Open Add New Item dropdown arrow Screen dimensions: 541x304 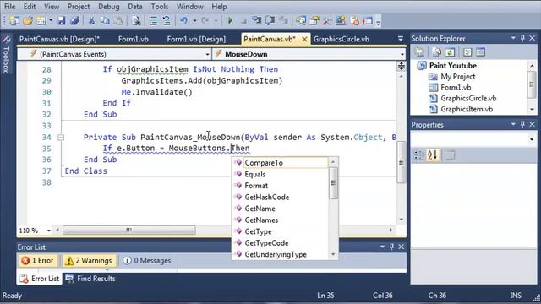click(x=51, y=21)
